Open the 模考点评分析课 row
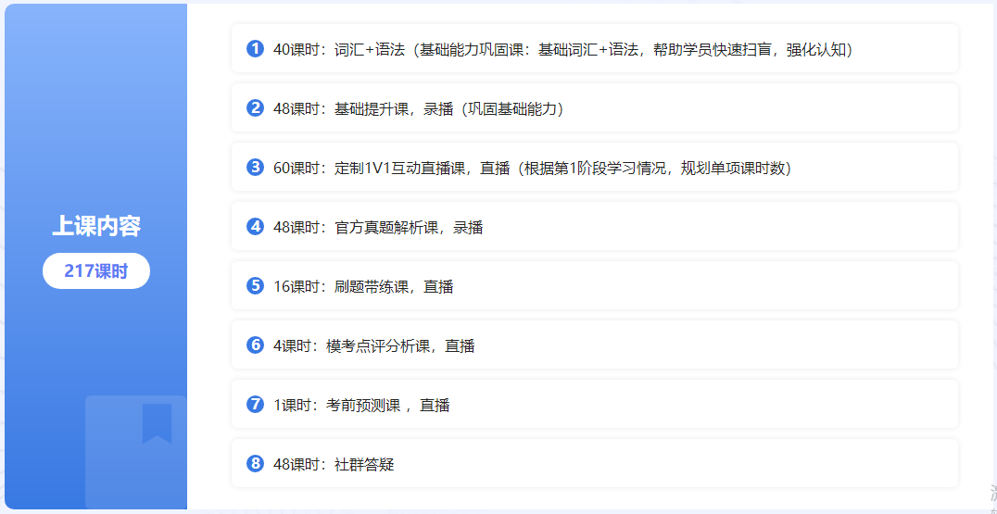997x514 pixels. tap(594, 345)
